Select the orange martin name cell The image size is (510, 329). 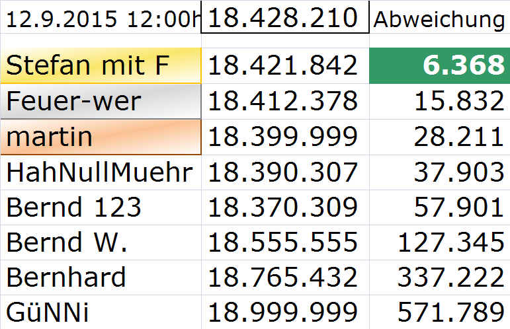click(101, 137)
